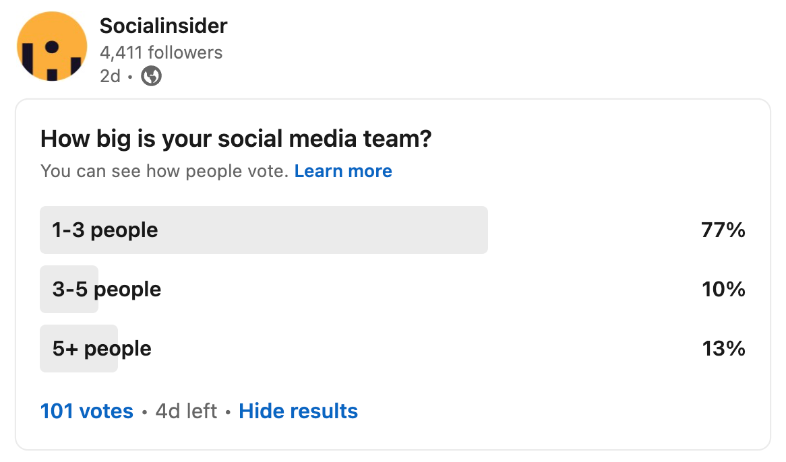Click the dot separator before Hide results
The width and height of the screenshot is (786, 462).
click(228, 412)
